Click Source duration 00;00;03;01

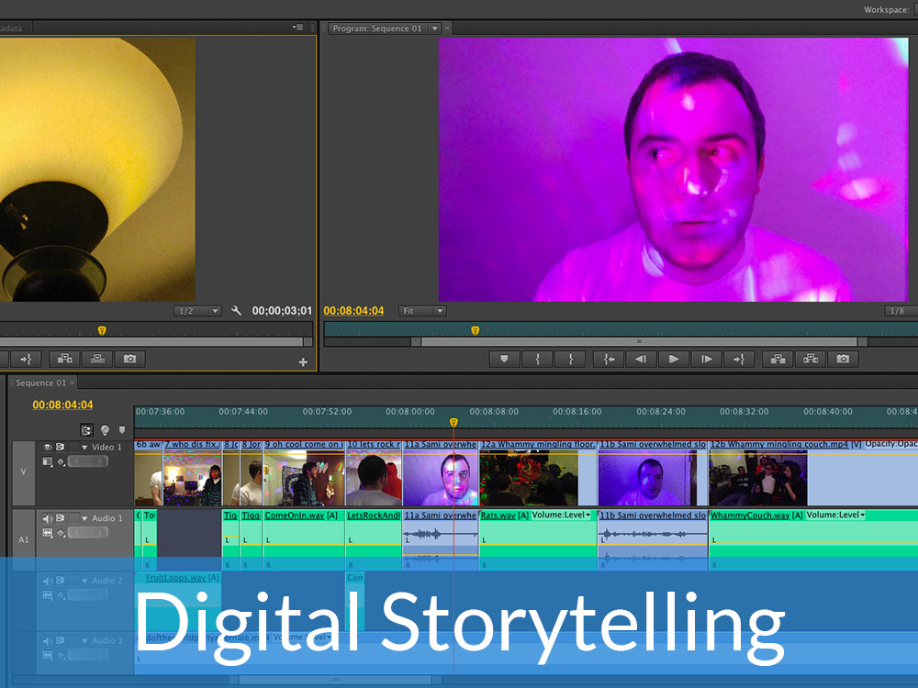tap(282, 311)
